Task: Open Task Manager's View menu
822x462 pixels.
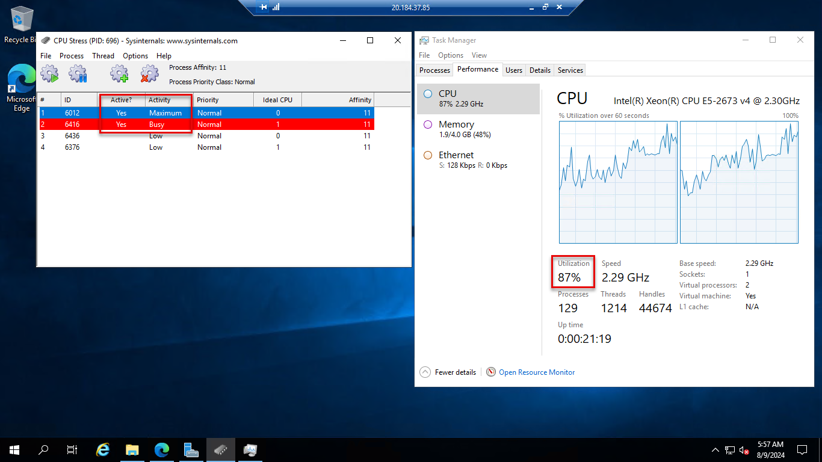Action: coord(479,55)
